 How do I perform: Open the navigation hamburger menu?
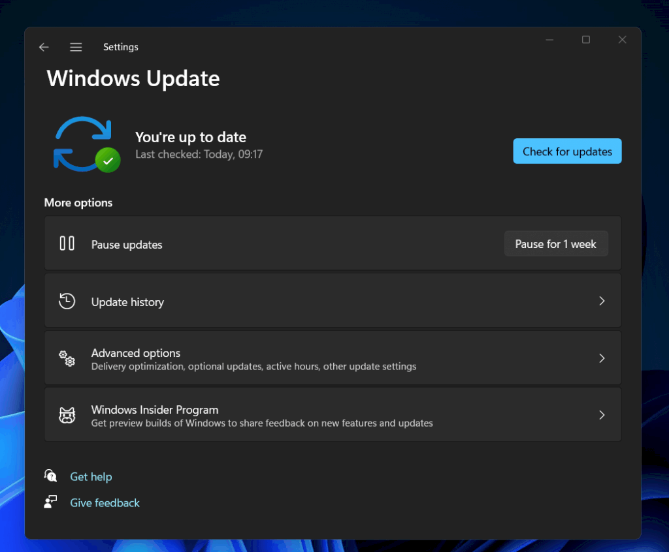[76, 47]
